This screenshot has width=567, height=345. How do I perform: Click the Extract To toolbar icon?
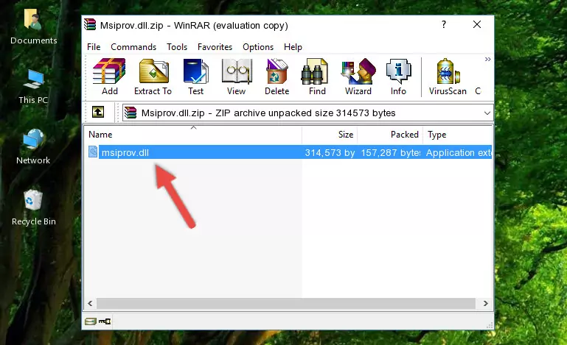153,77
